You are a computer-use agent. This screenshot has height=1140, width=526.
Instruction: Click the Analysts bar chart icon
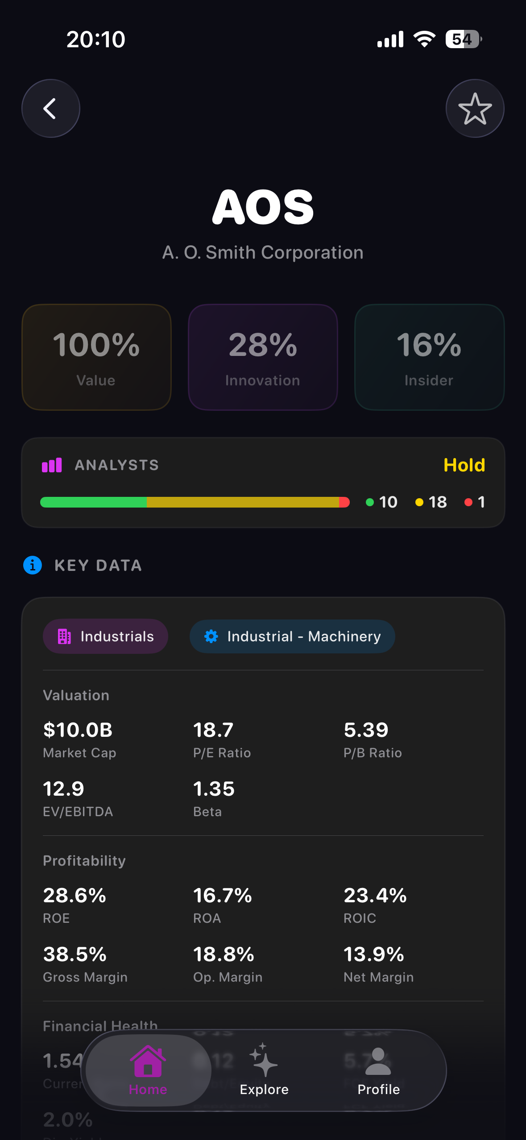point(52,465)
